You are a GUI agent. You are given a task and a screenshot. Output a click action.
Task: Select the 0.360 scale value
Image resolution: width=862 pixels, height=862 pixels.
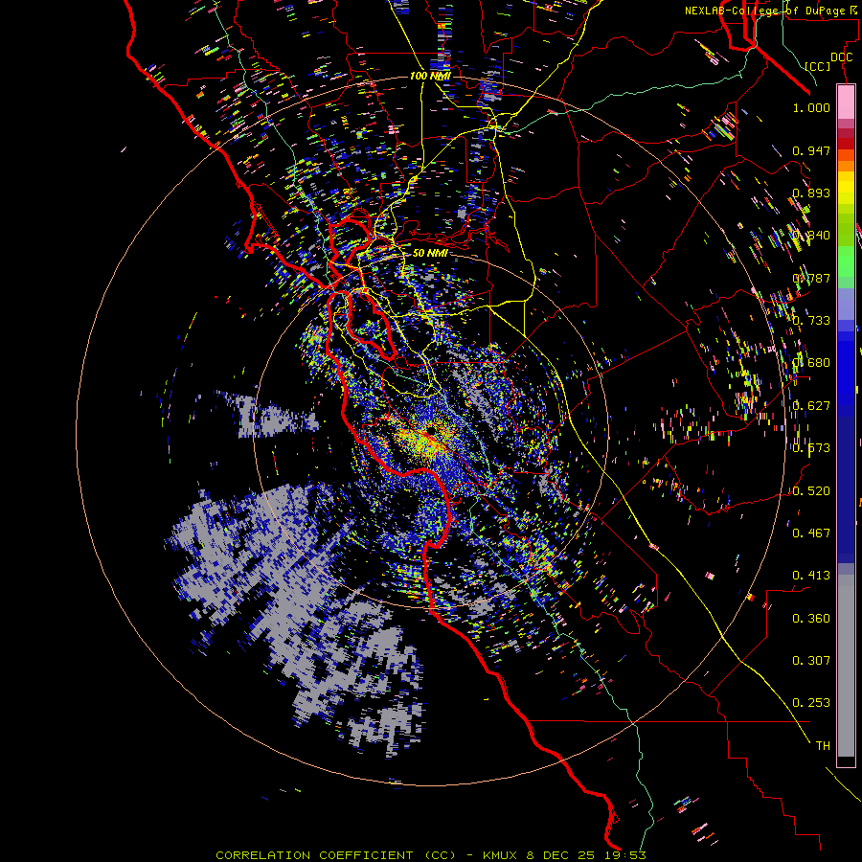(x=811, y=619)
